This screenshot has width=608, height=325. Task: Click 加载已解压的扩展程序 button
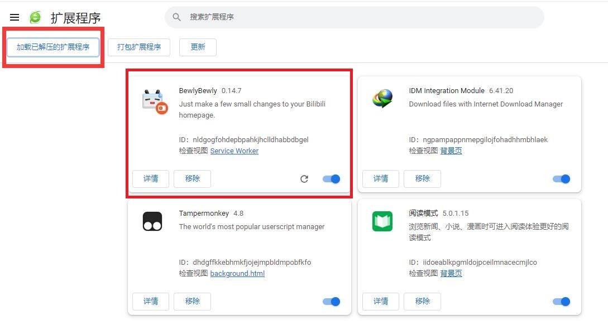click(53, 47)
